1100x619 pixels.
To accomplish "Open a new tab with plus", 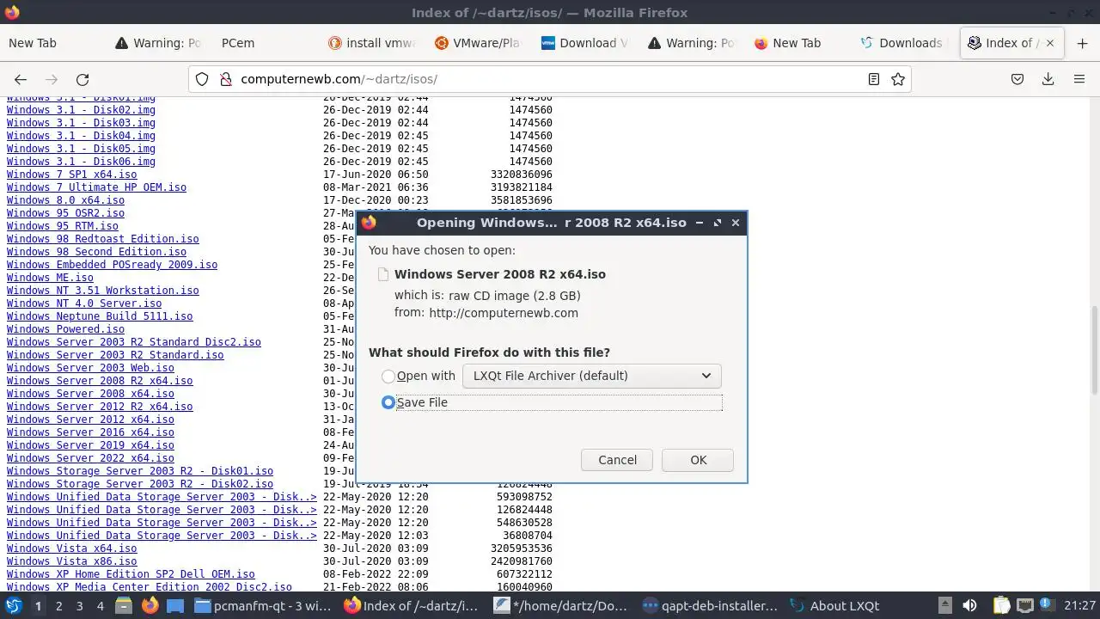I will click(x=1082, y=43).
